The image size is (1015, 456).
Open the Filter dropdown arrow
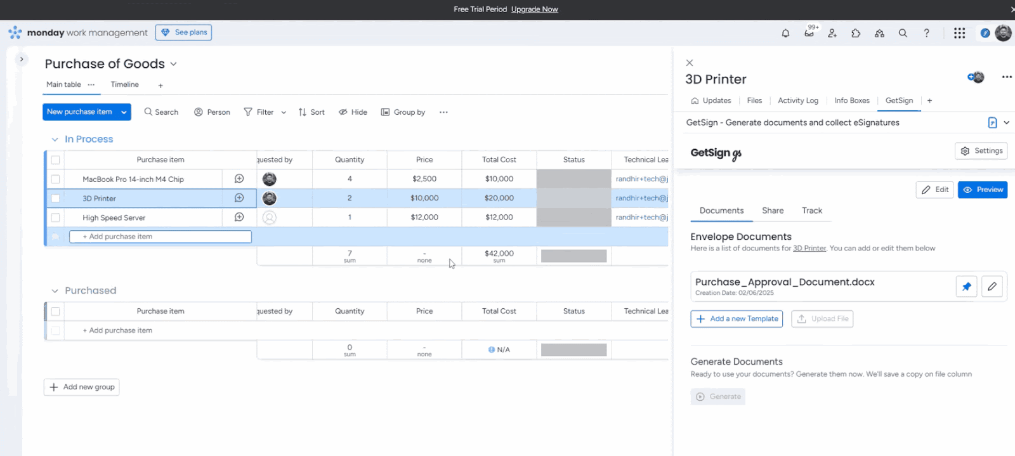(x=284, y=112)
